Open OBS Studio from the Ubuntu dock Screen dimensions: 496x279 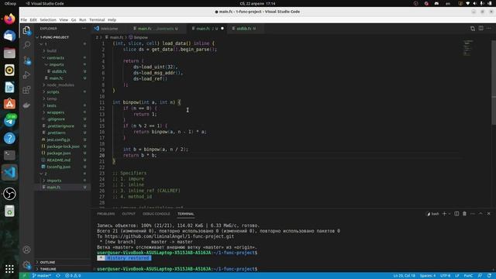point(9,194)
